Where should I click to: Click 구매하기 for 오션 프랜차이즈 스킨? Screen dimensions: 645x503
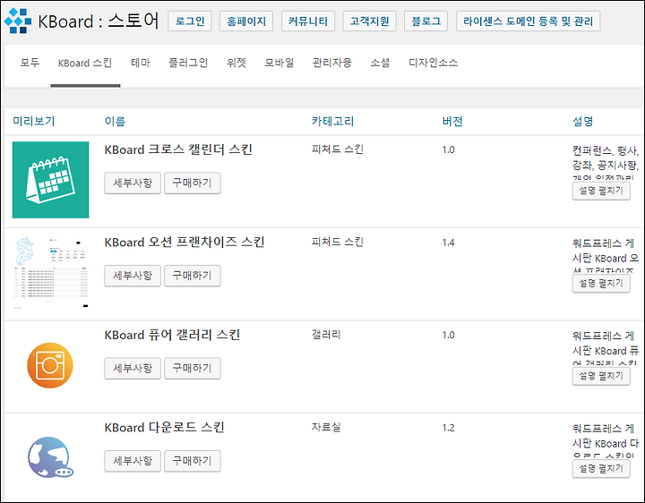[192, 276]
